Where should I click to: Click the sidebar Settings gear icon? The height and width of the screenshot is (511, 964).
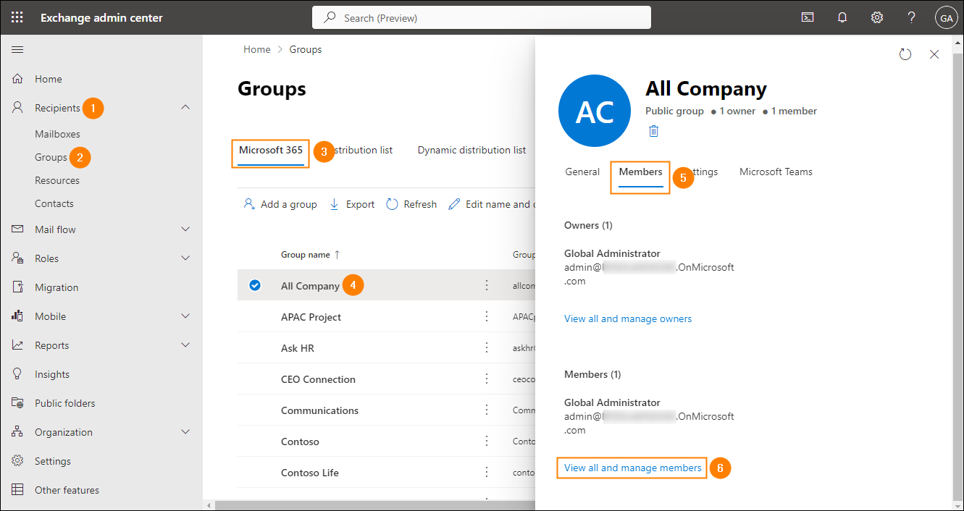[x=18, y=461]
